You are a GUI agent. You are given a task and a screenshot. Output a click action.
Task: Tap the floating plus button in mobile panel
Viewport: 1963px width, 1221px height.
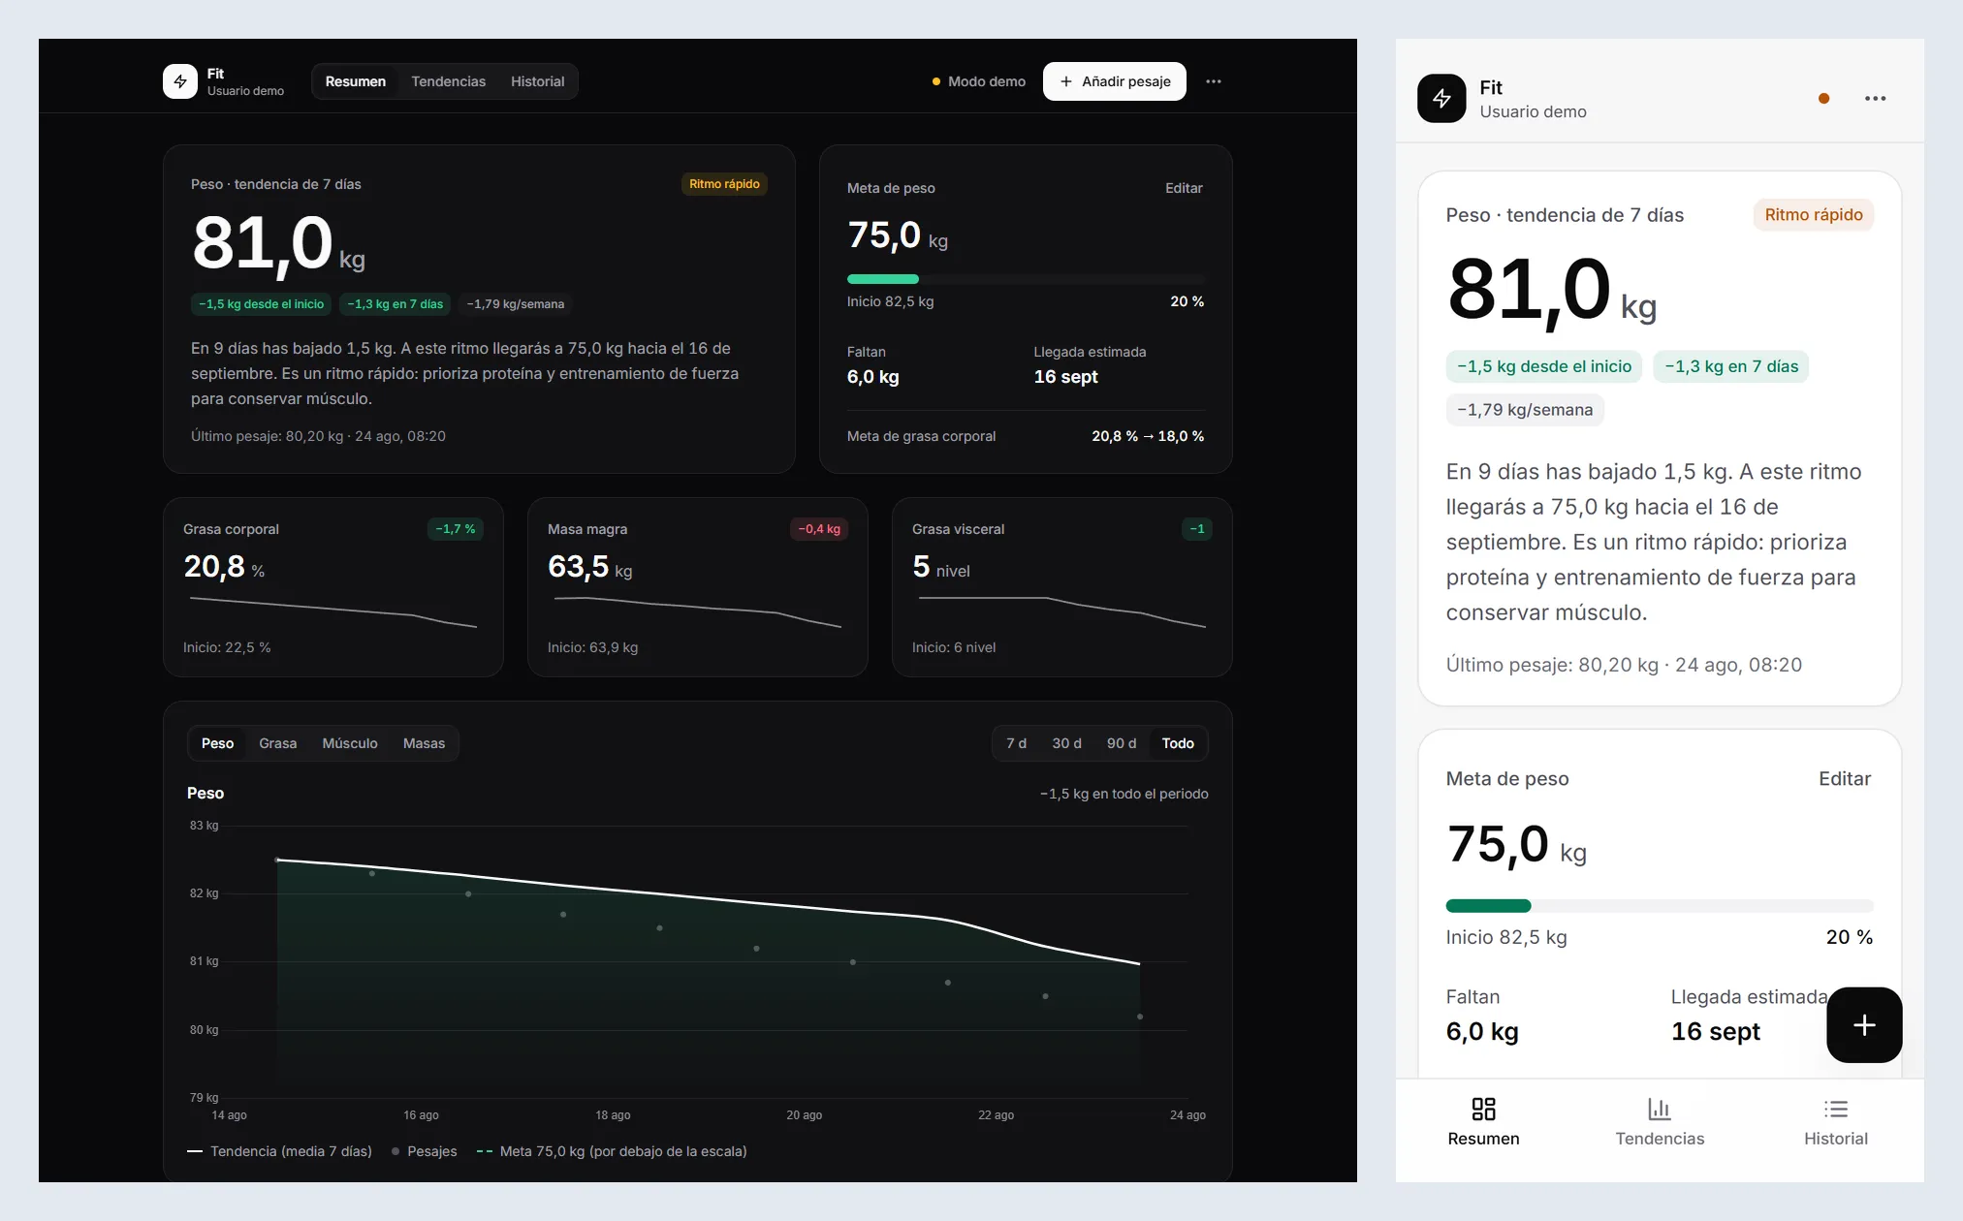pyautogui.click(x=1864, y=1024)
